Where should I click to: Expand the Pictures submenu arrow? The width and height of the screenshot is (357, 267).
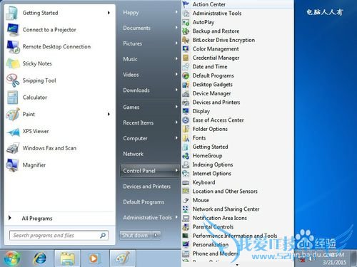176,43
